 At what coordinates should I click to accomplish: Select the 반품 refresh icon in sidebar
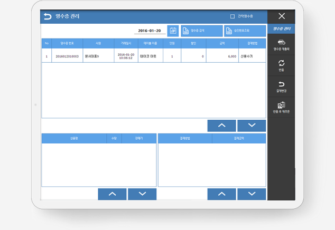click(x=282, y=63)
